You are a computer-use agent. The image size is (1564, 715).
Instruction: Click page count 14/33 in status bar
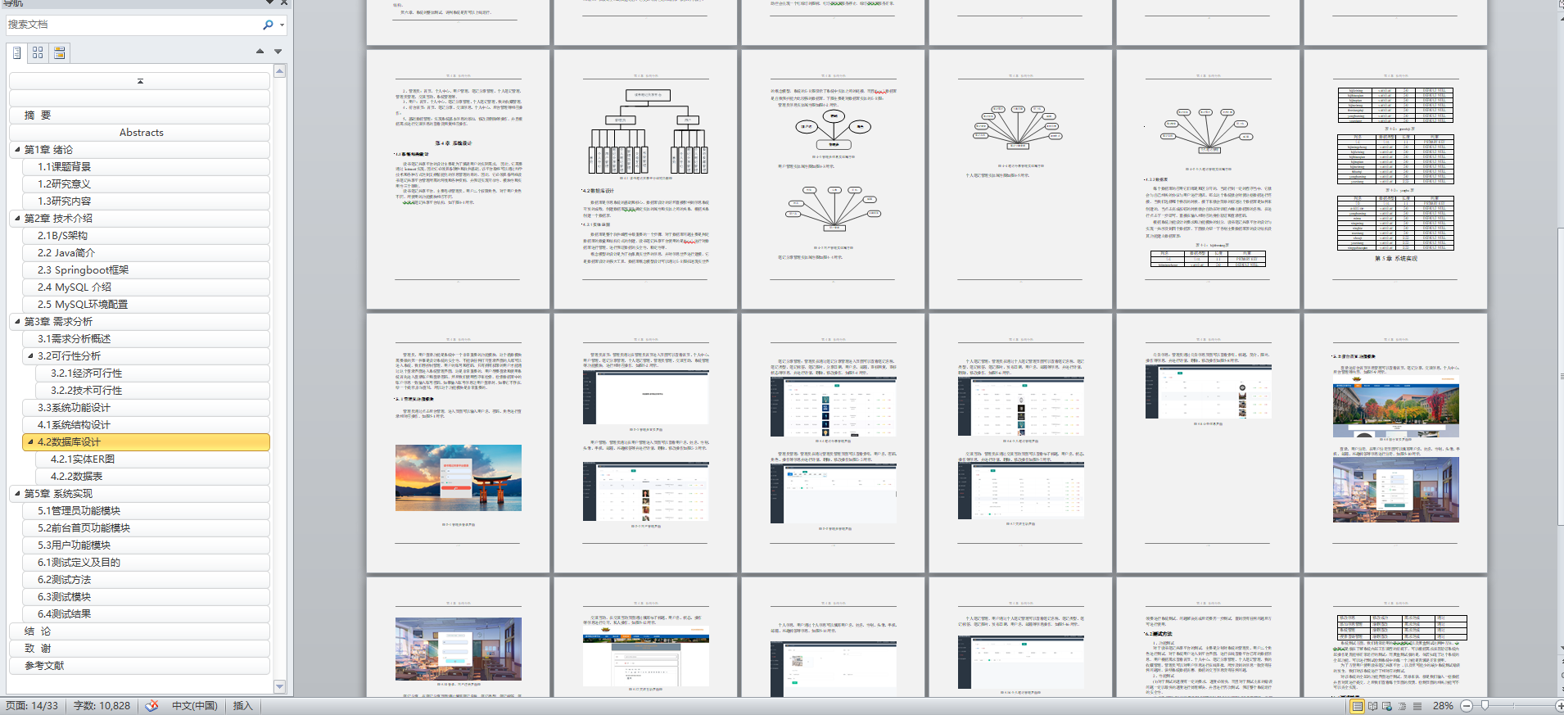tap(32, 706)
